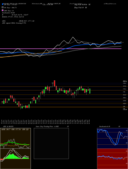
Task: Click the 149.6 price axis label
Action: (x=124, y=101)
